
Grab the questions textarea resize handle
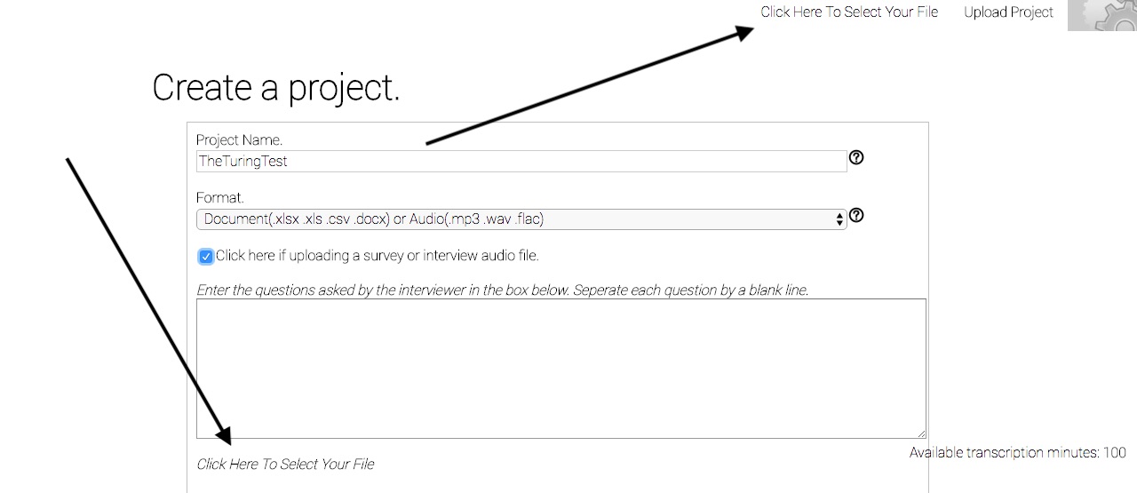pyautogui.click(x=921, y=433)
